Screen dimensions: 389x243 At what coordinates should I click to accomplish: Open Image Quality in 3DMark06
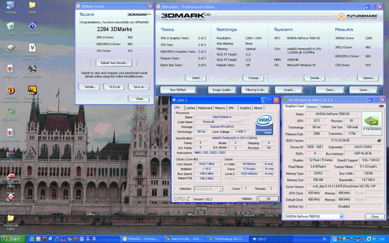pyautogui.click(x=223, y=90)
